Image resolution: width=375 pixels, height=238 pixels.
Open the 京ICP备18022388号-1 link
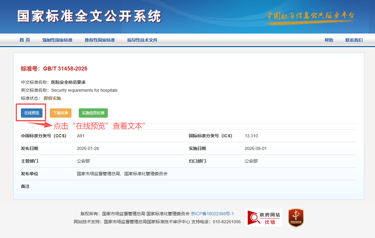212,214
